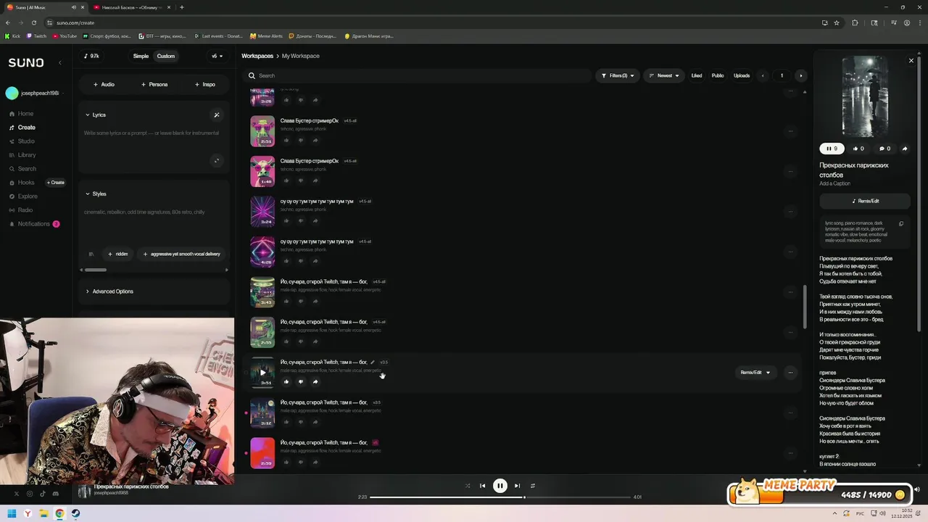Skip to the previous track
The height and width of the screenshot is (522, 928).
pyautogui.click(x=483, y=486)
